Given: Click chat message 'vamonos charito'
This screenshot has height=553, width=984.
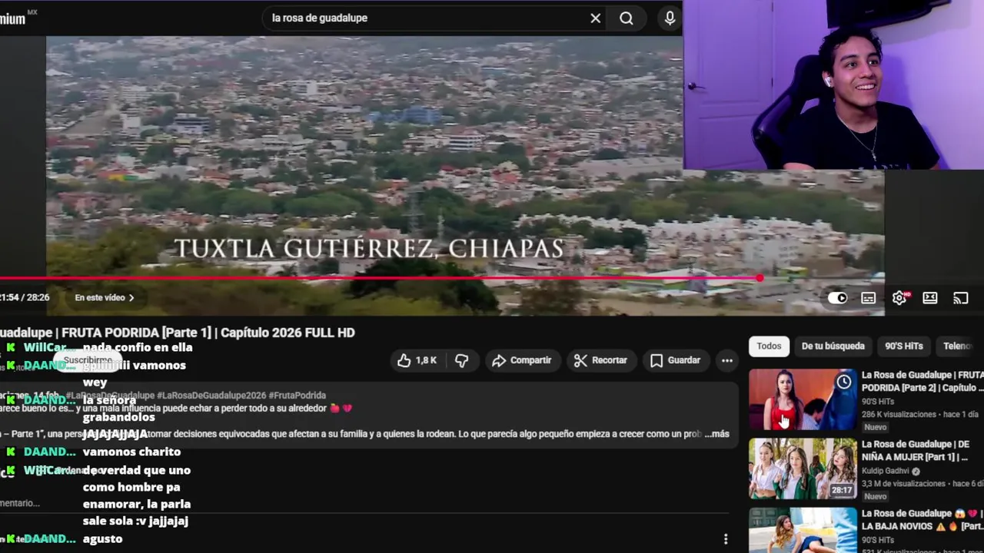Looking at the screenshot, I should coord(131,452).
